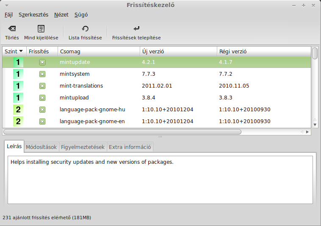Image resolution: width=321 pixels, height=226 pixels.
Task: Select the mintsystem package name
Action: tap(75, 74)
